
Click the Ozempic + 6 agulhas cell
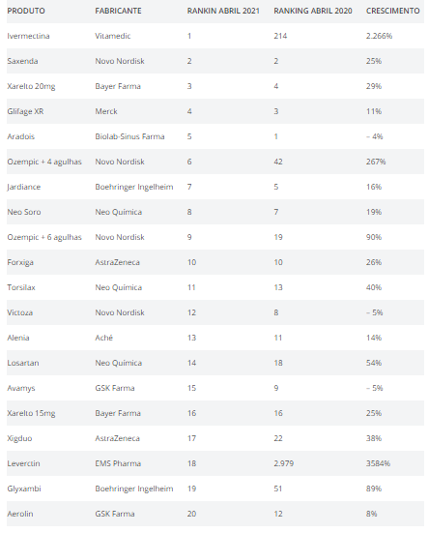pos(44,237)
